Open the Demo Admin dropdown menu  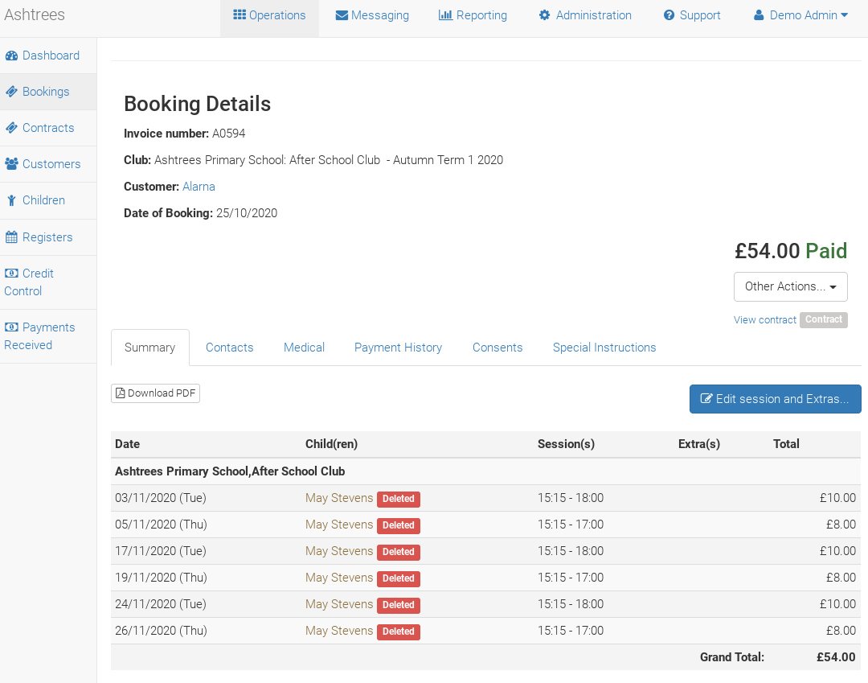point(800,15)
